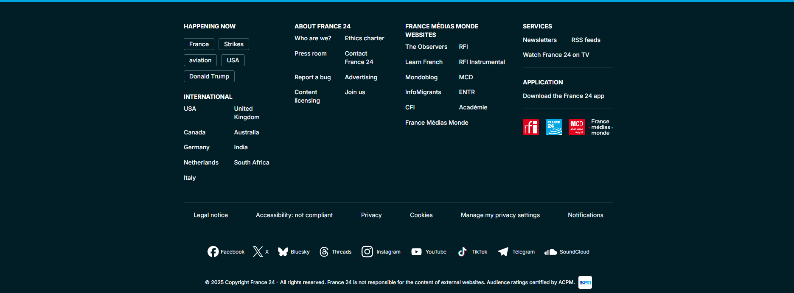Open the Report a bug link
The height and width of the screenshot is (293, 794).
[x=313, y=77]
